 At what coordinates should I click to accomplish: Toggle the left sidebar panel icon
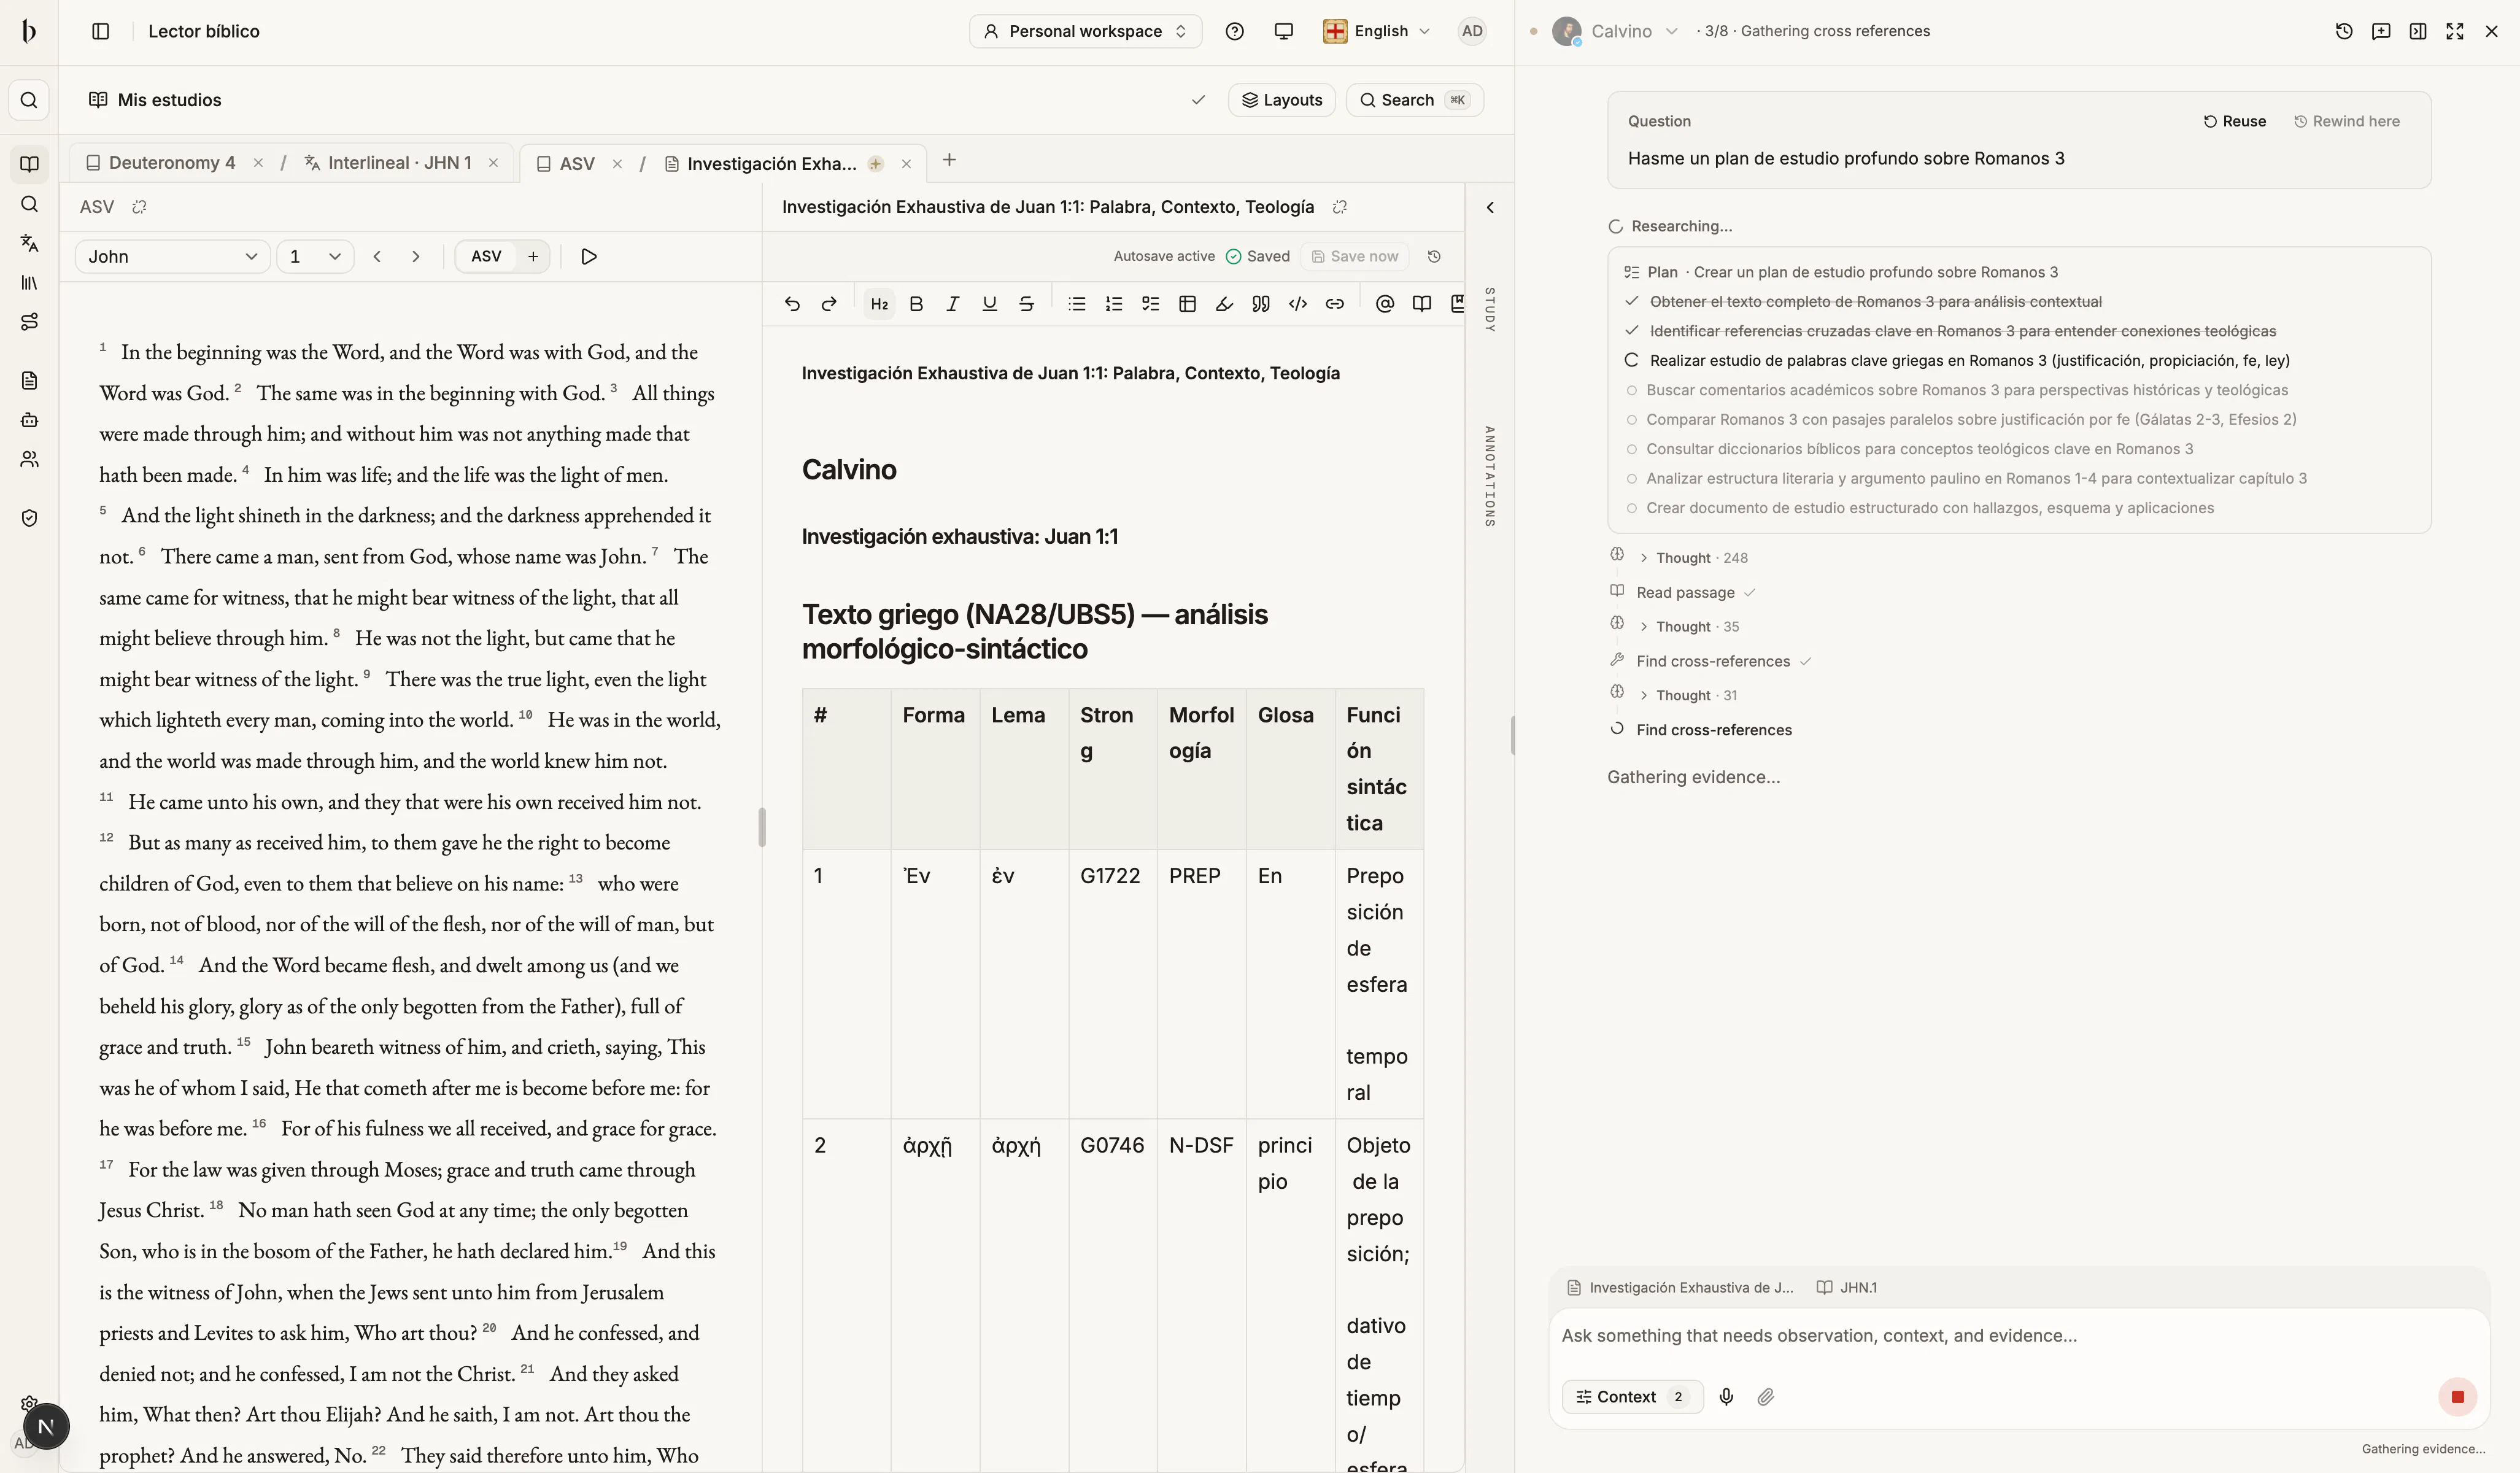click(x=100, y=31)
